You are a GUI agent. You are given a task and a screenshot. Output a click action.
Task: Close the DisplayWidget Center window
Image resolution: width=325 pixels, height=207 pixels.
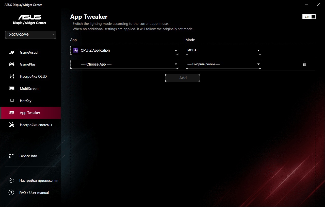319,4
